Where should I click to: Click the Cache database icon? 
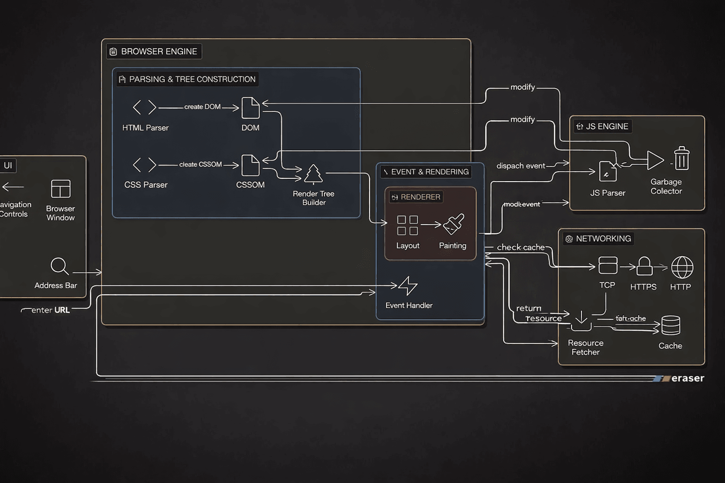pos(670,325)
